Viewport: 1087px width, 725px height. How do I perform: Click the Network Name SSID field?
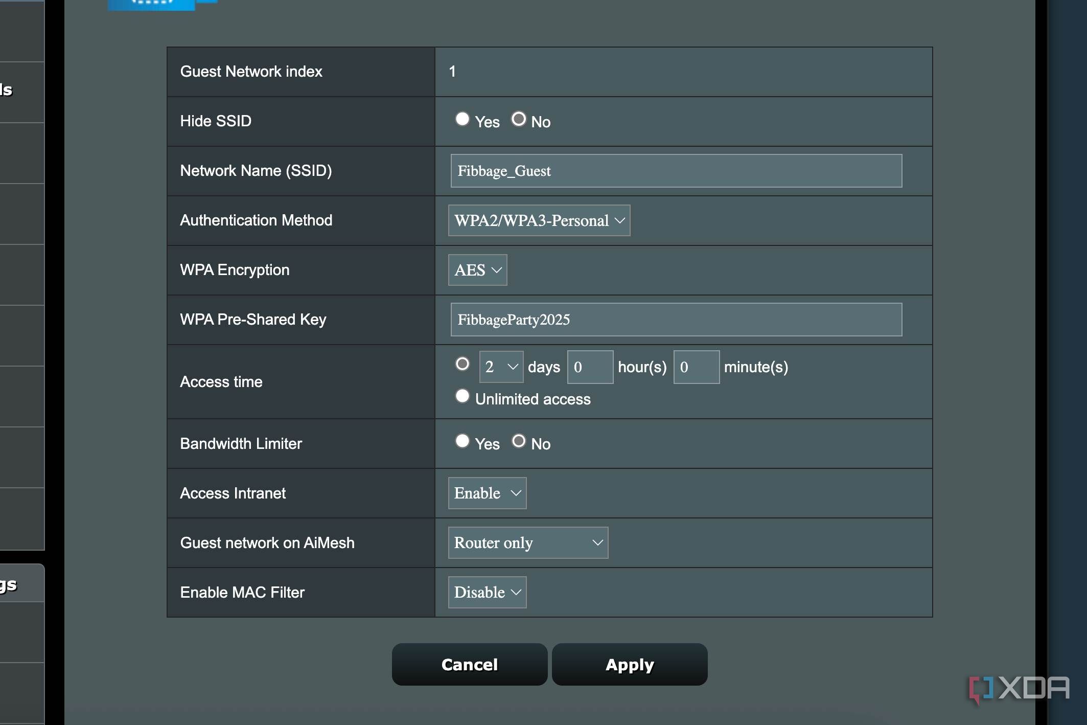coord(676,171)
